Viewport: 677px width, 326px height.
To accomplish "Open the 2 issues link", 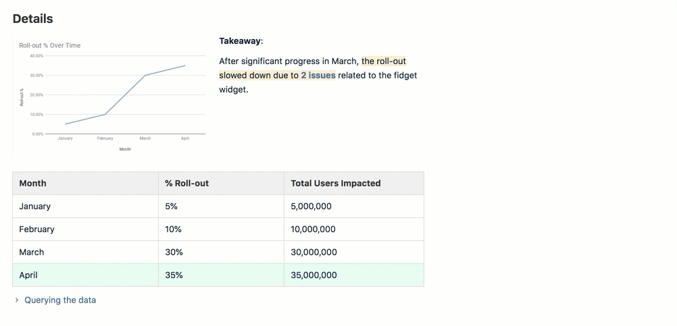I will point(318,75).
